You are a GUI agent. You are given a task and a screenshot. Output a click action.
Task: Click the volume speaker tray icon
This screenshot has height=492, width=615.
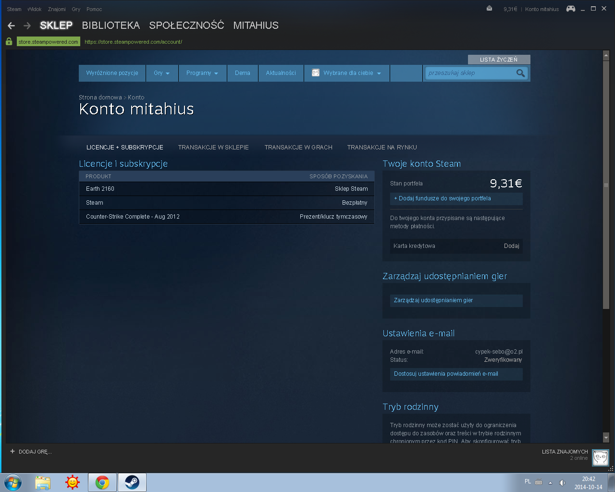click(x=562, y=483)
